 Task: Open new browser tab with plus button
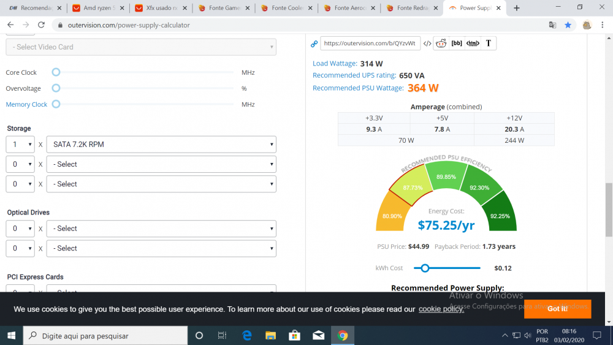pos(517,8)
